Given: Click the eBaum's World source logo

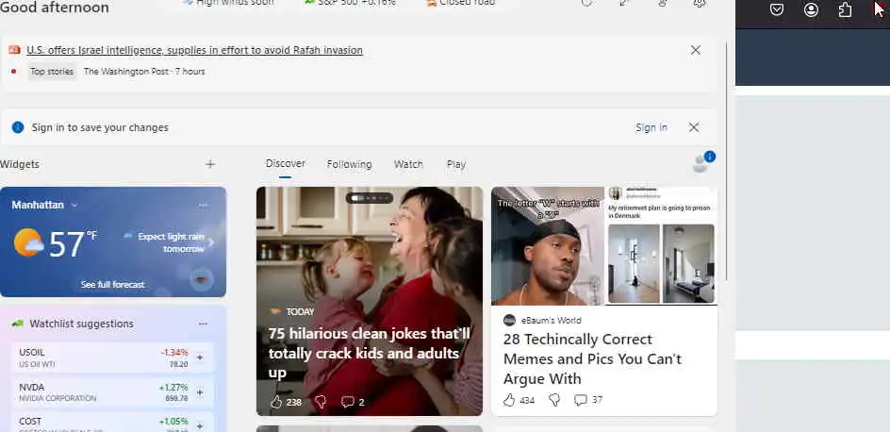Looking at the screenshot, I should 509,320.
